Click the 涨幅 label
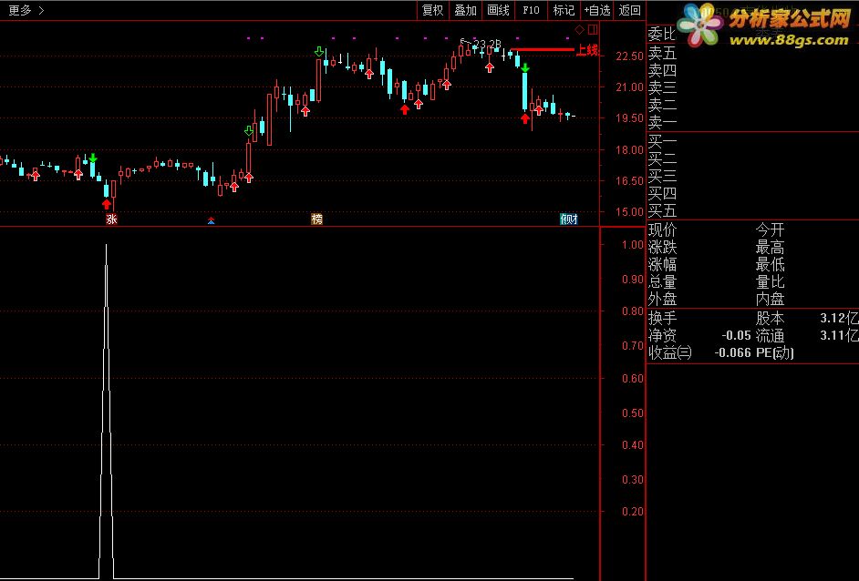This screenshot has height=581, width=859. click(662, 265)
